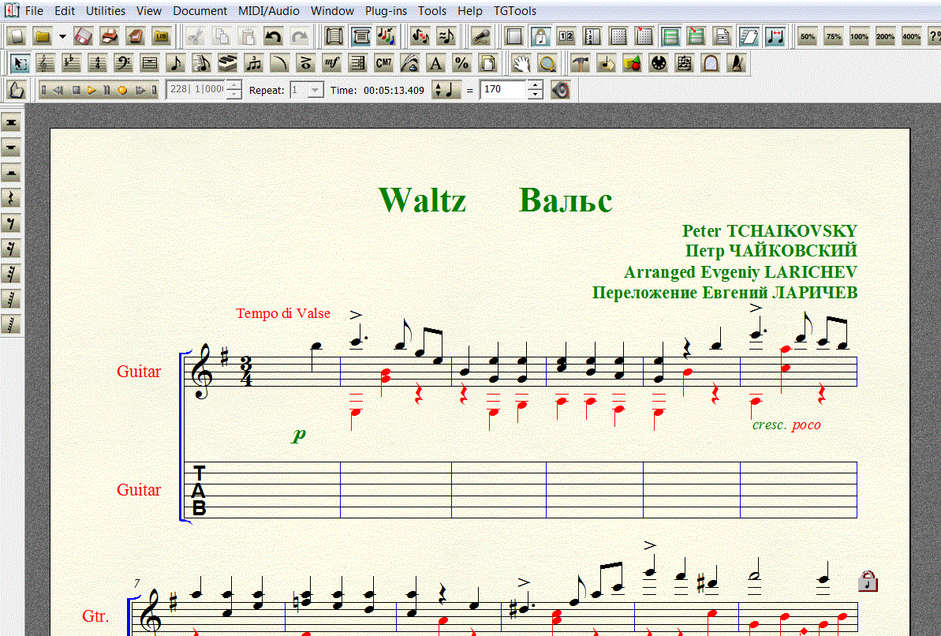
Task: Select the Articulation tool
Action: (x=305, y=63)
